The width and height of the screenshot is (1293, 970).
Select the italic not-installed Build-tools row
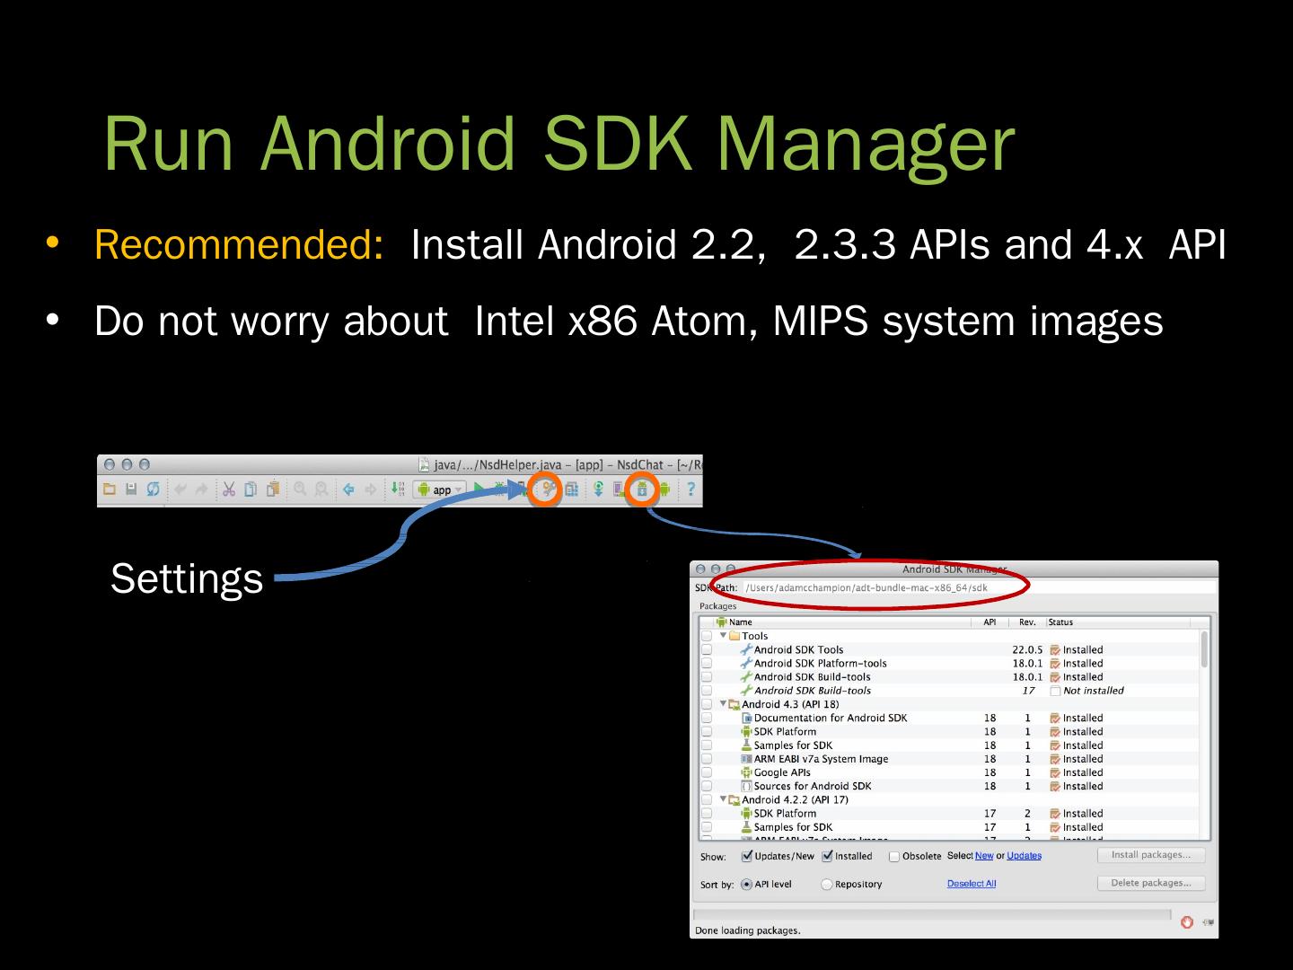950,691
